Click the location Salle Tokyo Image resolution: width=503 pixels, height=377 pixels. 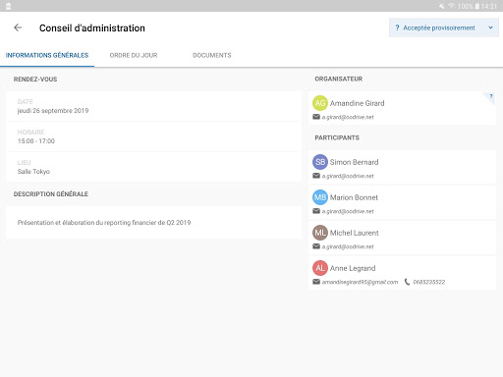tap(33, 172)
